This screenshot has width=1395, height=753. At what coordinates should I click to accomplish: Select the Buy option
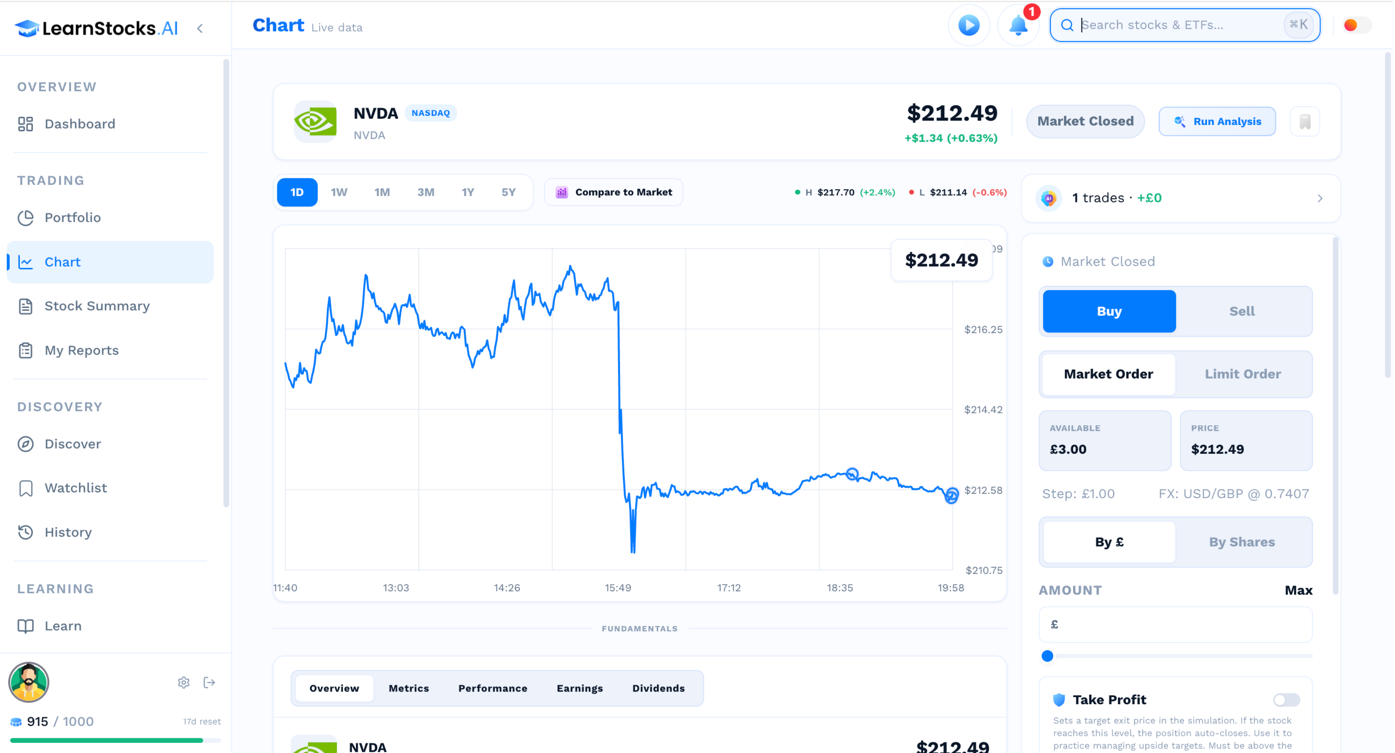coord(1109,311)
